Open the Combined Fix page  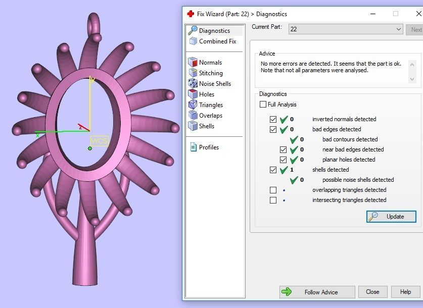[x=217, y=41]
